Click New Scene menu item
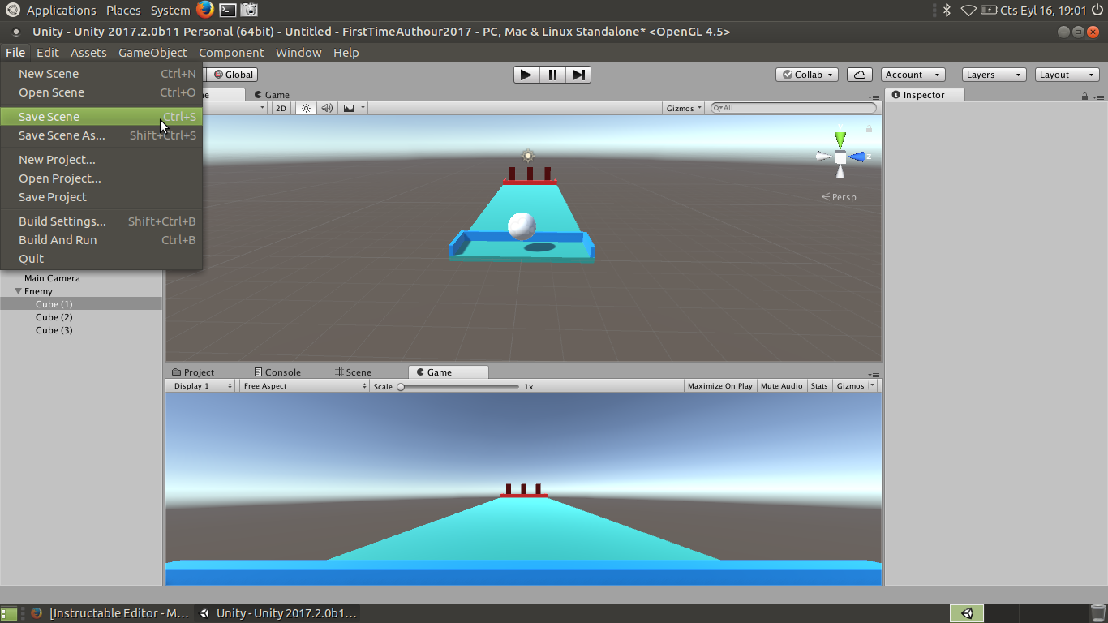This screenshot has width=1108, height=623. click(101, 74)
